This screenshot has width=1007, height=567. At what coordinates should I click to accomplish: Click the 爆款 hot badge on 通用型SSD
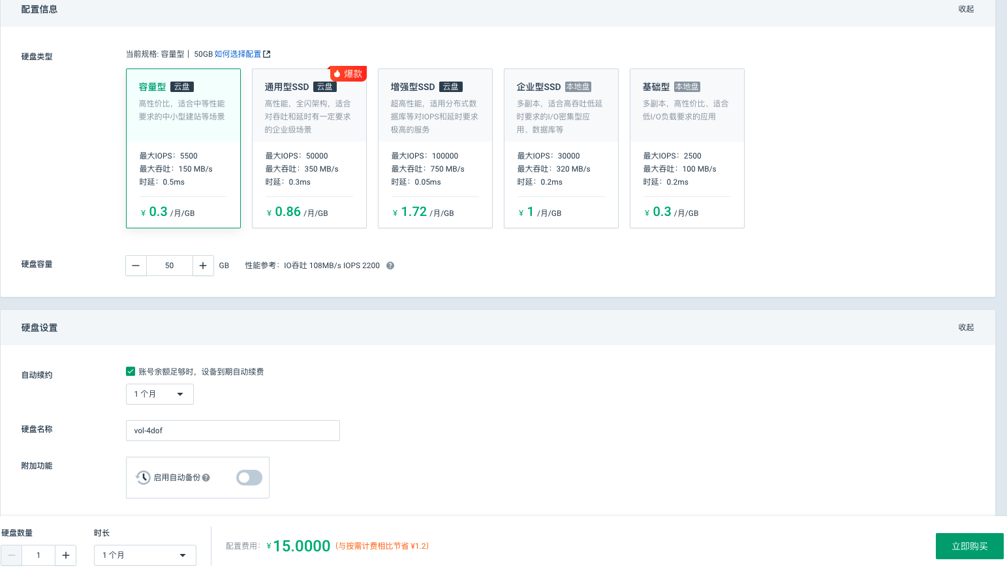click(348, 74)
